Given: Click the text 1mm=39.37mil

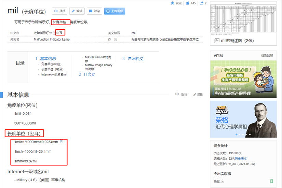Looking at the screenshot, I should [x=26, y=161].
